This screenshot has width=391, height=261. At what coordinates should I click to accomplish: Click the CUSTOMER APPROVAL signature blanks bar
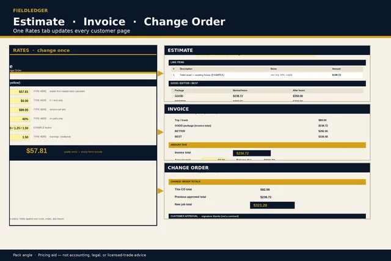click(267, 216)
